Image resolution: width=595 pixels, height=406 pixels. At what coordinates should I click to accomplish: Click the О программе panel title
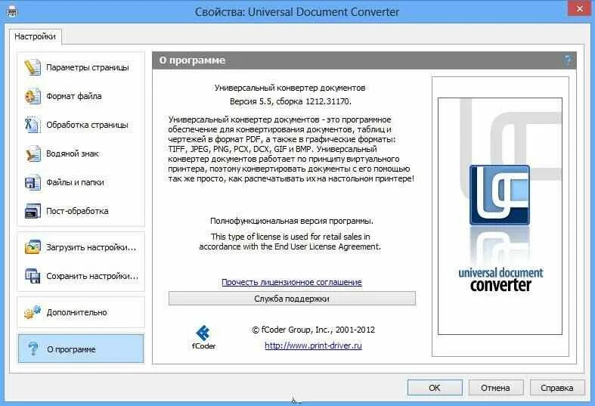192,60
